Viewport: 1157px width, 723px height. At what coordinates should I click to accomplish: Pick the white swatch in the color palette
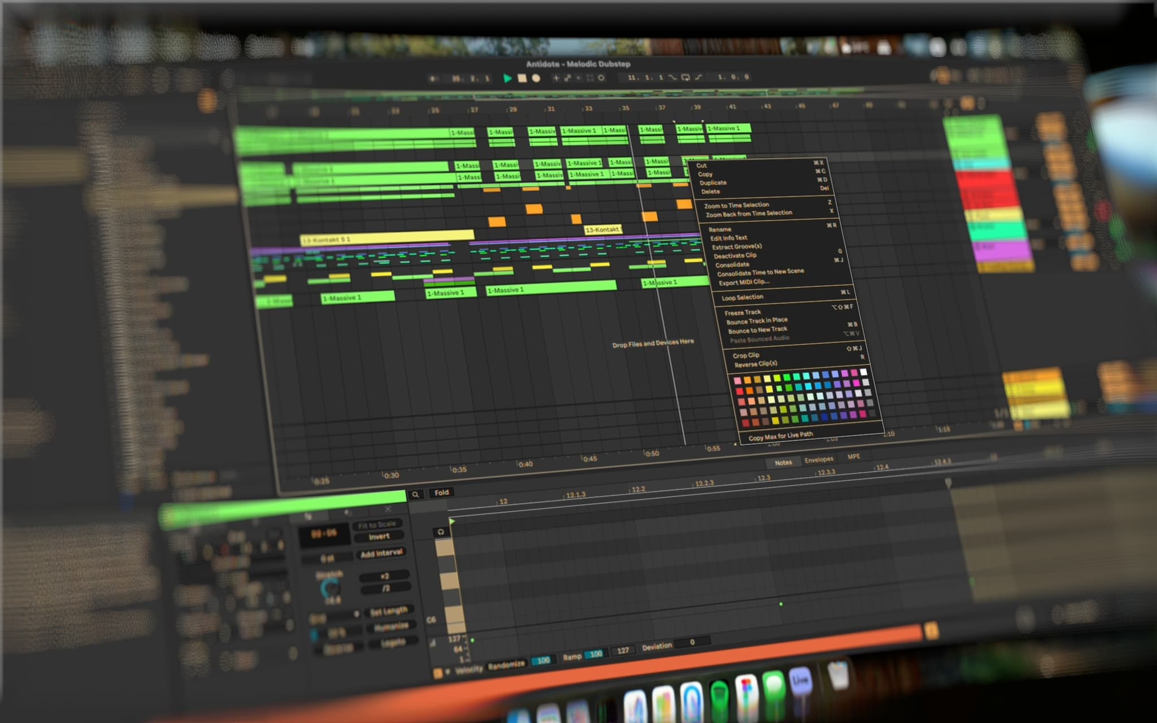click(x=863, y=372)
